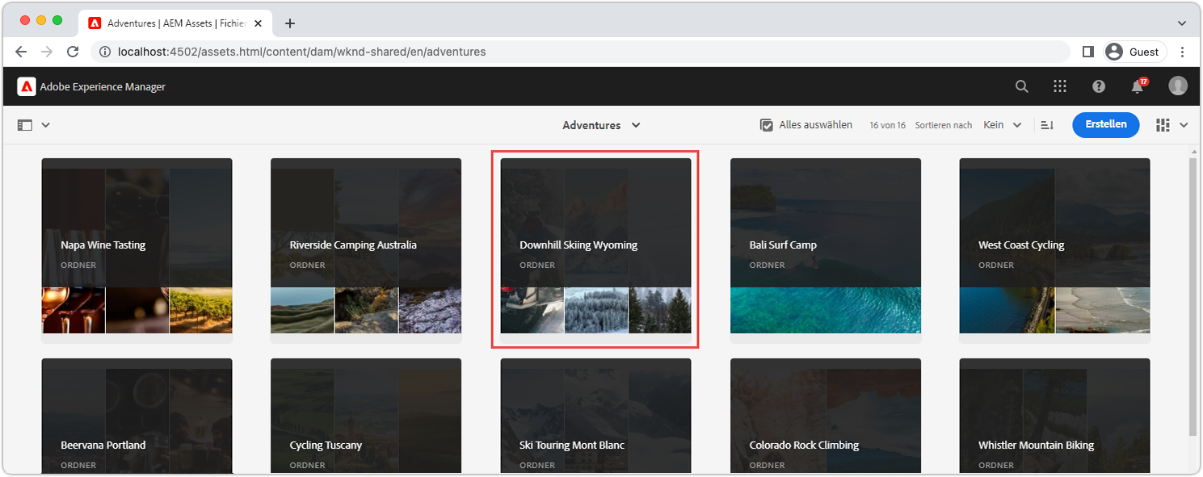
Task: Open the Ski Touring Mont Blanc folder
Action: click(x=595, y=416)
